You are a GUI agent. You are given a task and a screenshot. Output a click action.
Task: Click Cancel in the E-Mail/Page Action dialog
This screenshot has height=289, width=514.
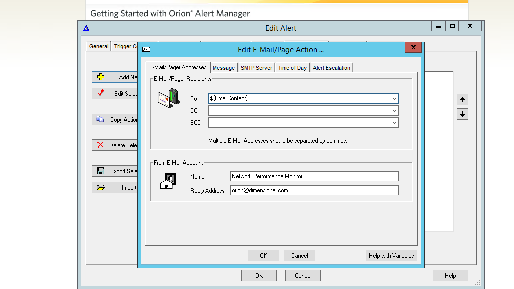[x=299, y=256]
